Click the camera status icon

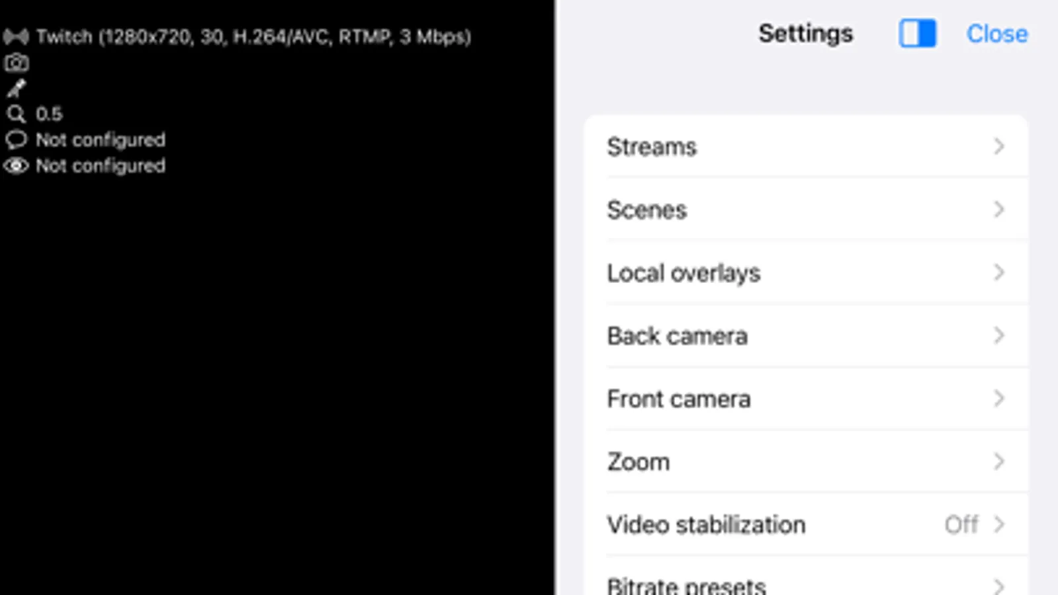coord(17,63)
